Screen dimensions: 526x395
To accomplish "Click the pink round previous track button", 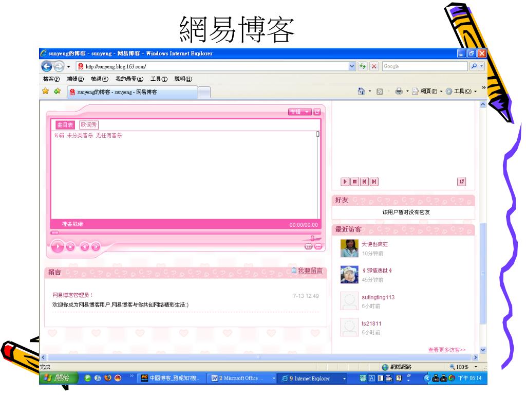I will coord(85,247).
